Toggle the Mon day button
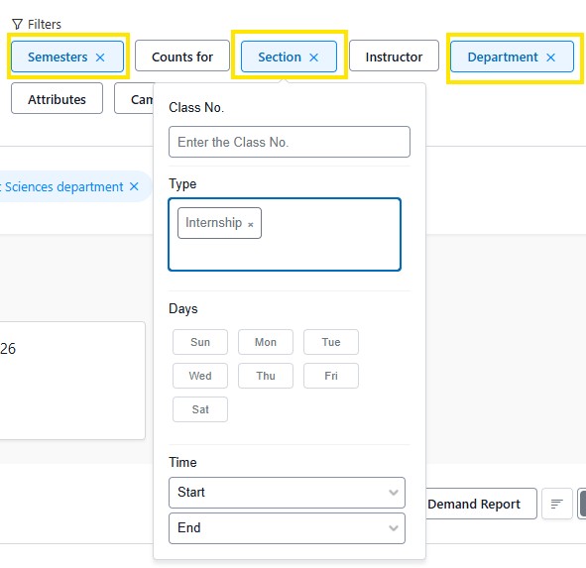The image size is (586, 568). [x=266, y=342]
